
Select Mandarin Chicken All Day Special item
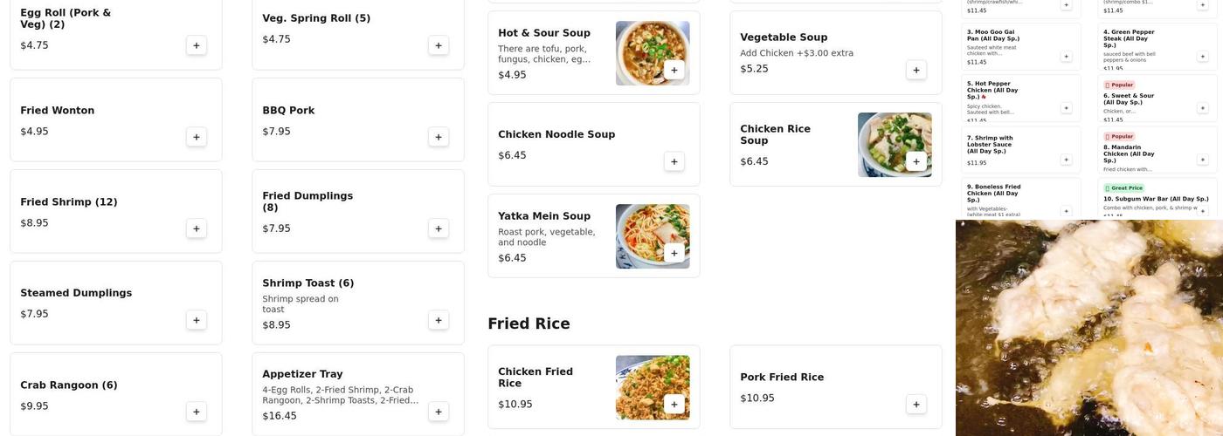pyautogui.click(x=1129, y=154)
